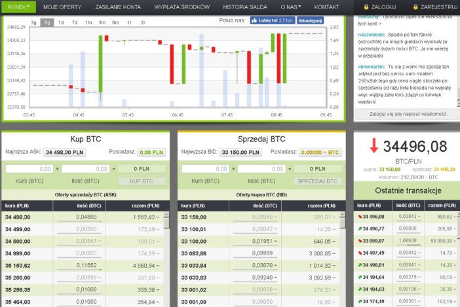460x307 pixels.
Task: Click bid offer row 33 100,01
Action: 258,229
